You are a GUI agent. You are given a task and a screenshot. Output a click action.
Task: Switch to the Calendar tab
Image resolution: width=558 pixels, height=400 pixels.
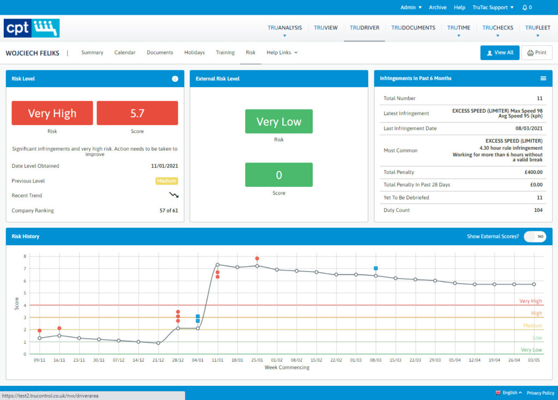(125, 52)
